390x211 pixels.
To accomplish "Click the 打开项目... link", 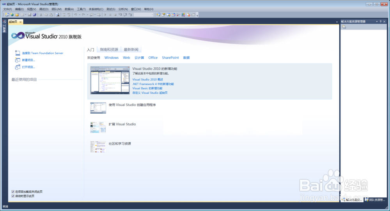I will click(28, 67).
